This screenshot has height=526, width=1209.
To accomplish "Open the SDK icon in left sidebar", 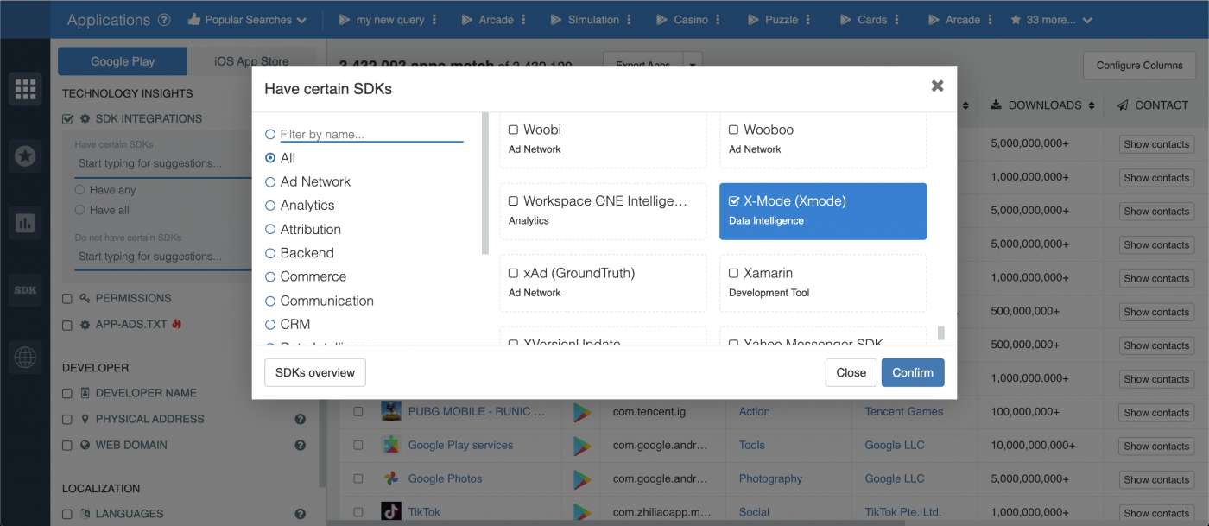I will [x=25, y=290].
